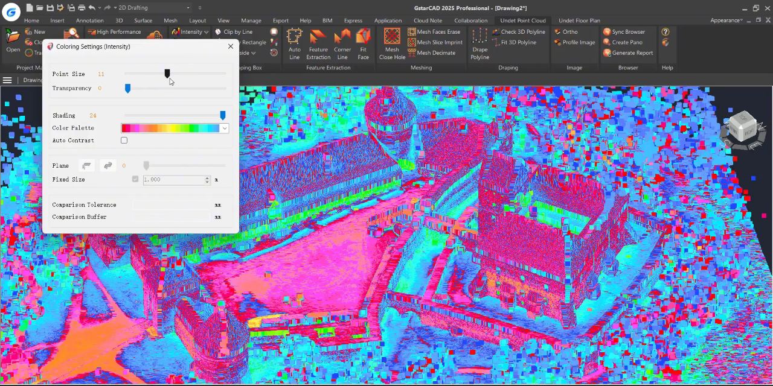The height and width of the screenshot is (386, 773).
Task: Expand the quick access toolbar customize arrow
Action: pos(200,8)
